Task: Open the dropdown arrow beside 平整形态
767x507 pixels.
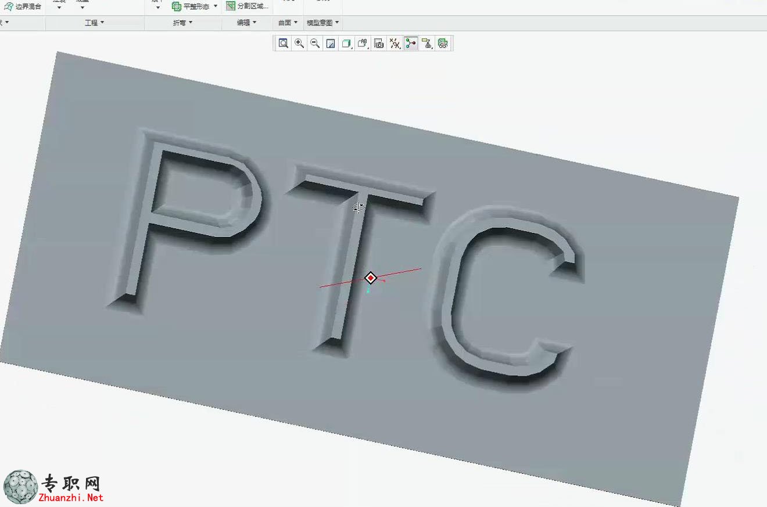Action: pyautogui.click(x=216, y=6)
